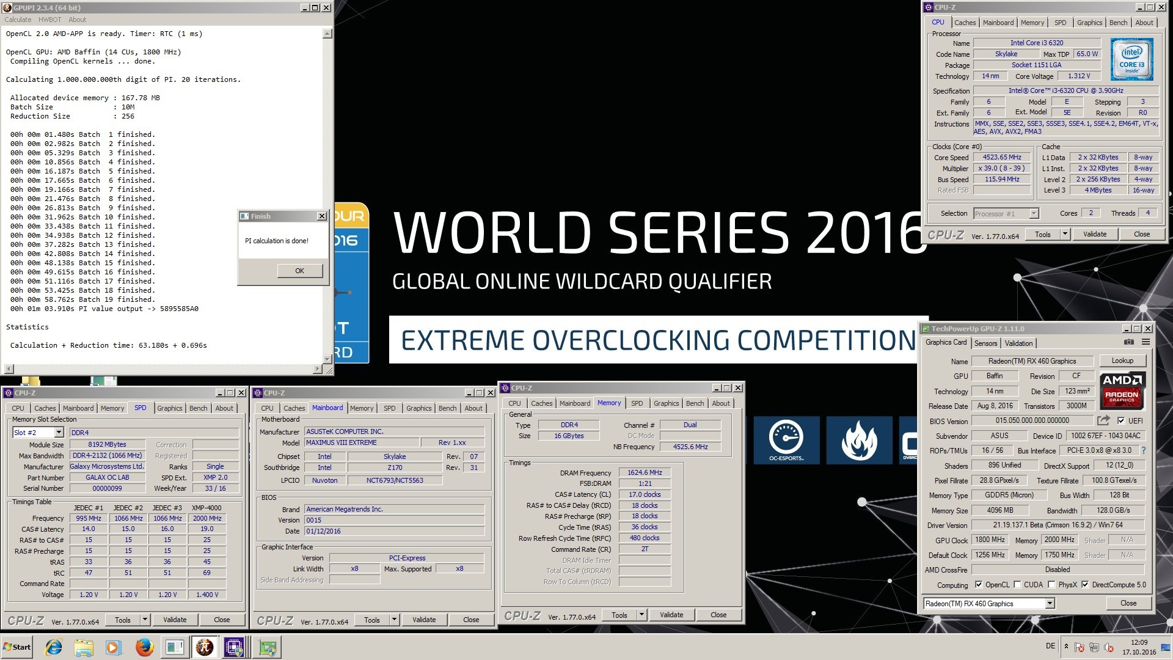
Task: Launch Internet Explorer from the taskbar
Action: (54, 647)
